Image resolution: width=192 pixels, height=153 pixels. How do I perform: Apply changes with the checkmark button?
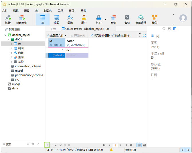click(x=56, y=145)
